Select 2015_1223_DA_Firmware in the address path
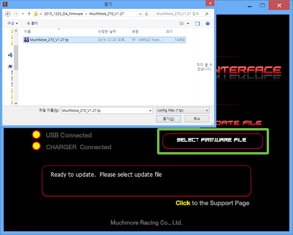 tap(63, 14)
